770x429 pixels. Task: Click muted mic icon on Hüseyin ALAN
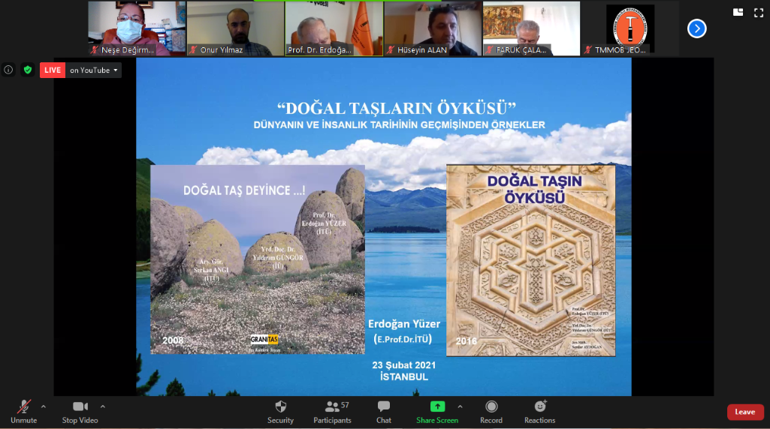(391, 49)
